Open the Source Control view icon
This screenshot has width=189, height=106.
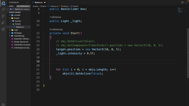pos(3,16)
